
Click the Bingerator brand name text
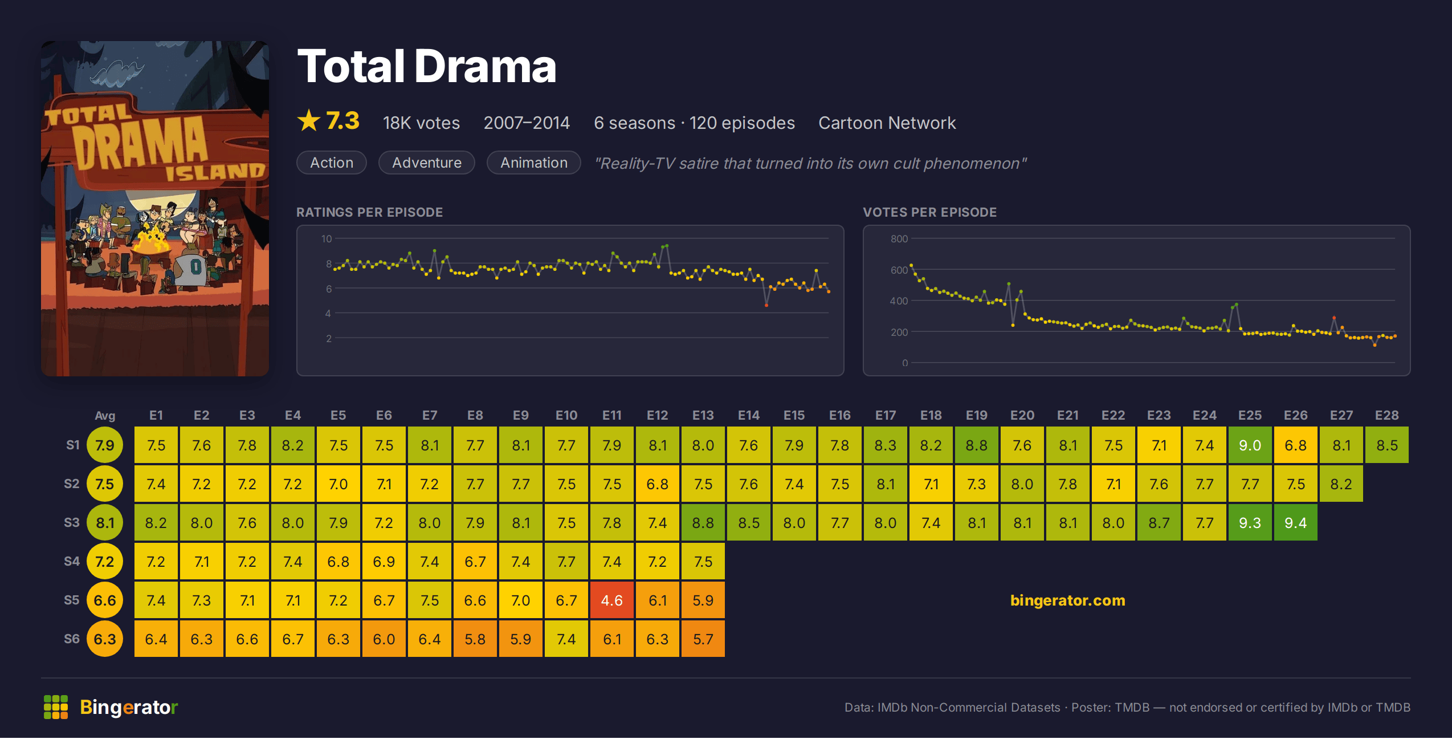(x=129, y=707)
